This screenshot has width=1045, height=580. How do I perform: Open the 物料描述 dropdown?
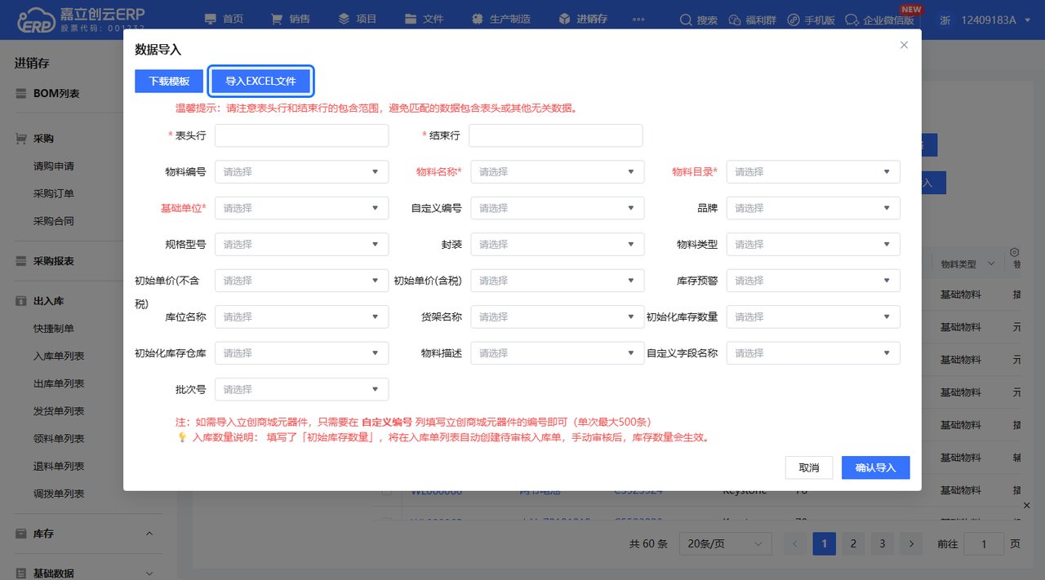coord(557,353)
